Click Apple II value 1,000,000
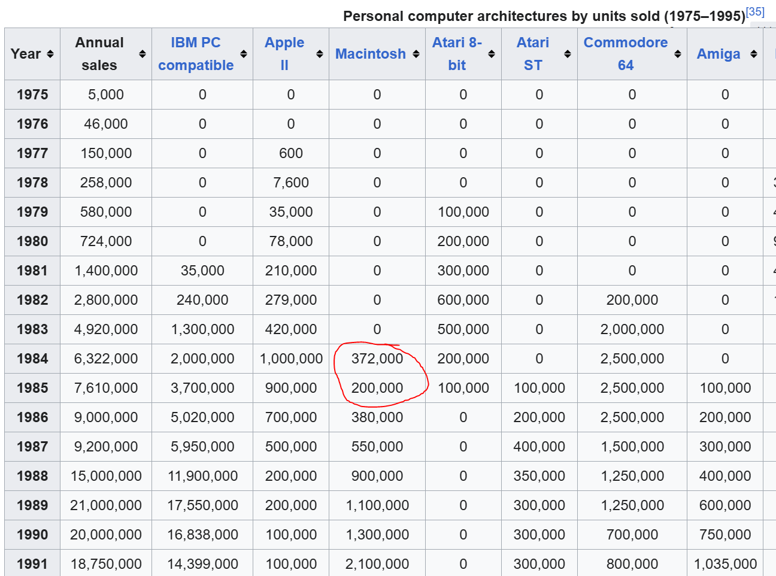The height and width of the screenshot is (576, 776). click(291, 359)
